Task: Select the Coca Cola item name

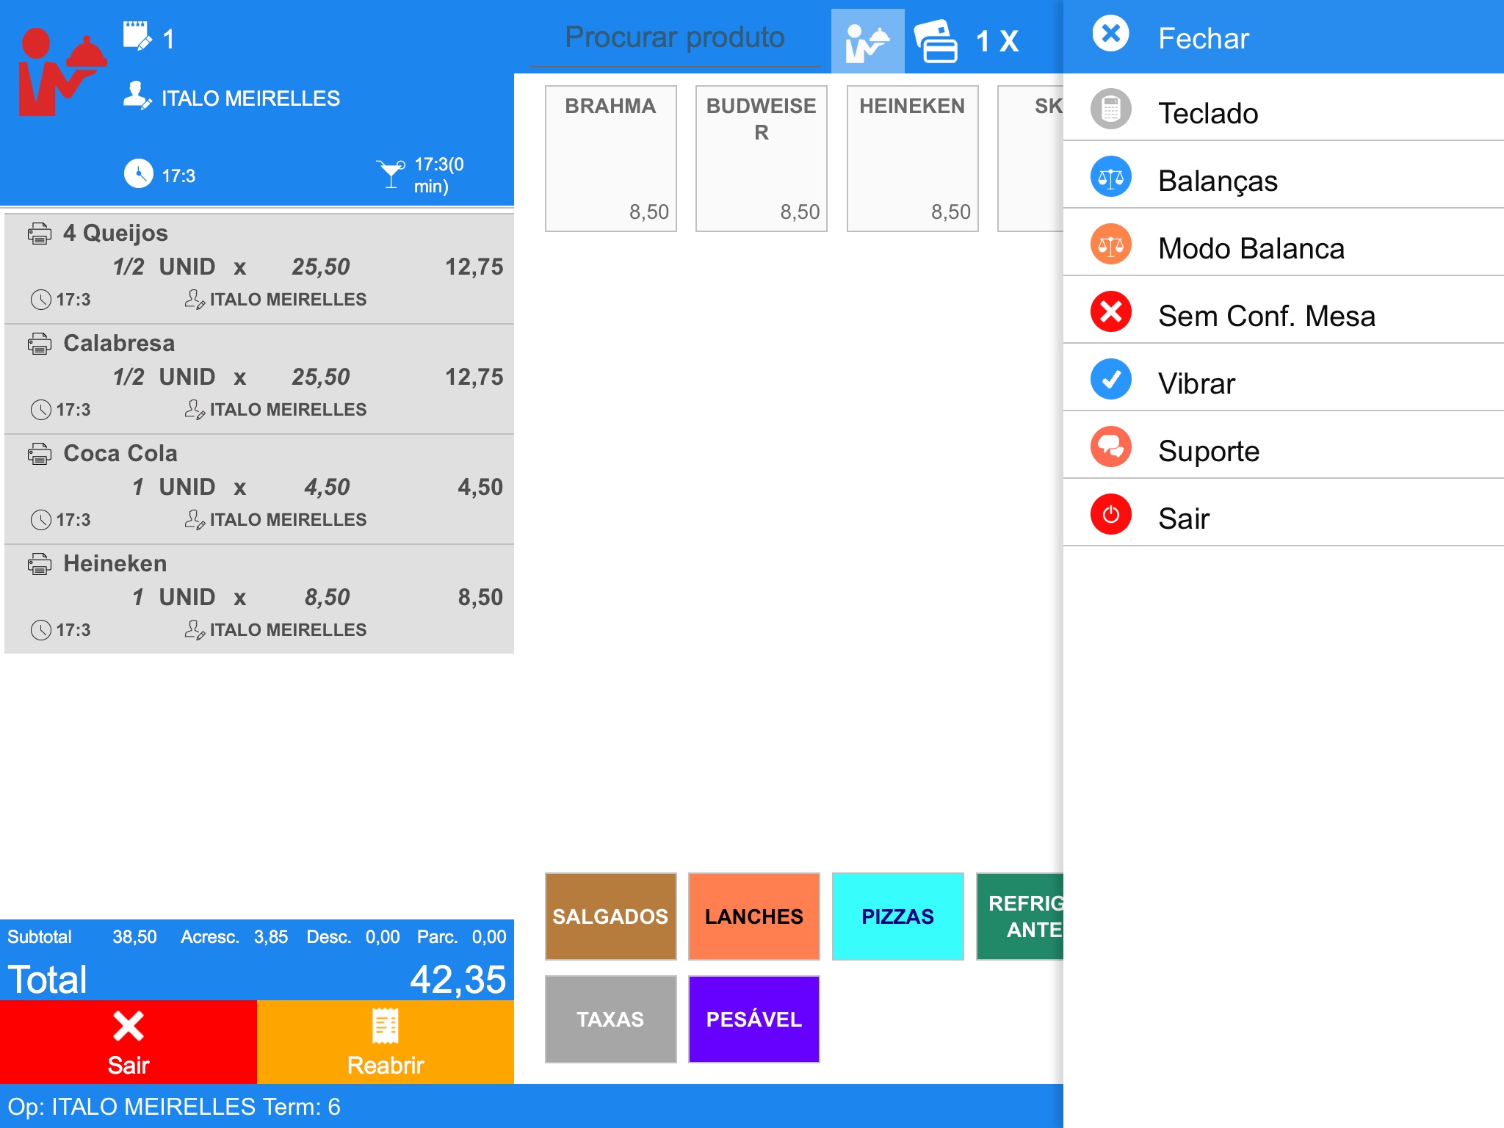Action: pyautogui.click(x=120, y=453)
